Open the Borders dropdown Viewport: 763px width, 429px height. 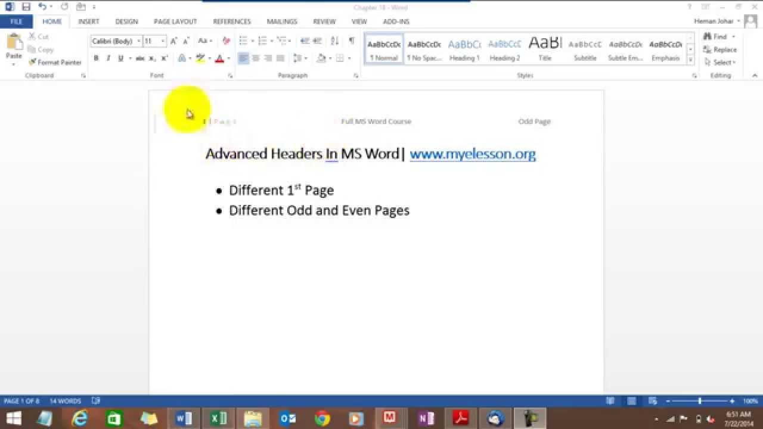pos(349,58)
